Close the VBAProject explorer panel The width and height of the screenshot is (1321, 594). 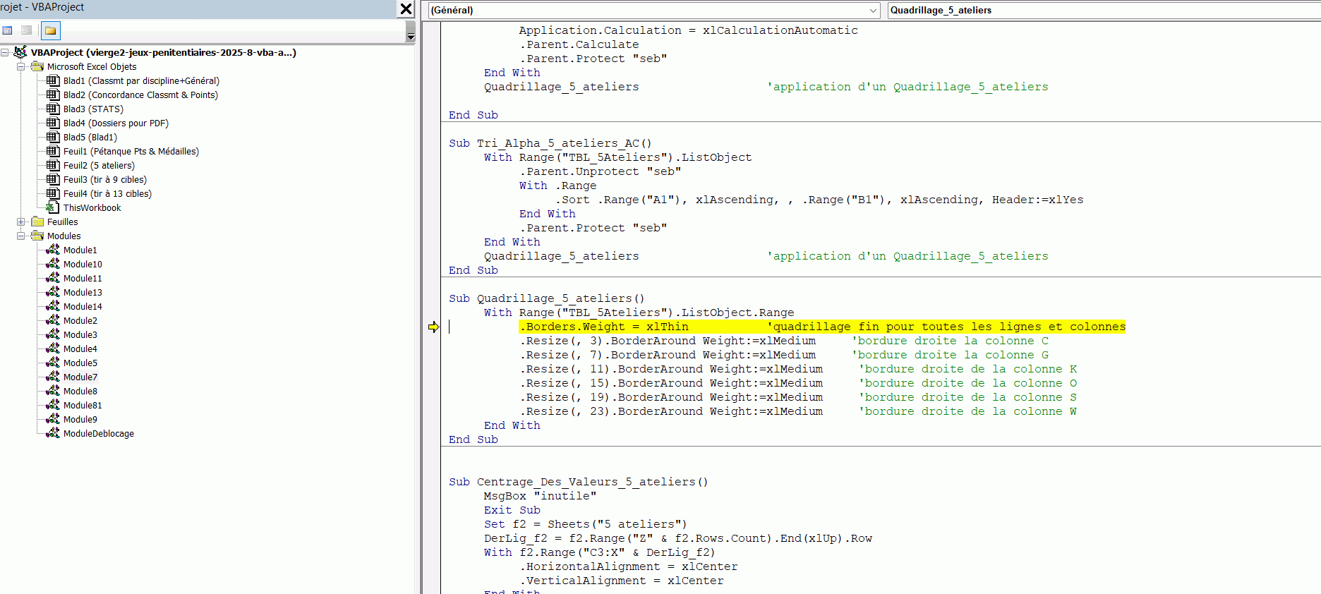[406, 8]
